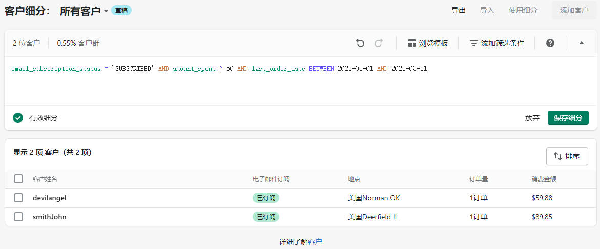
Task: Click location 美国Deerfield IL
Action: [373, 217]
